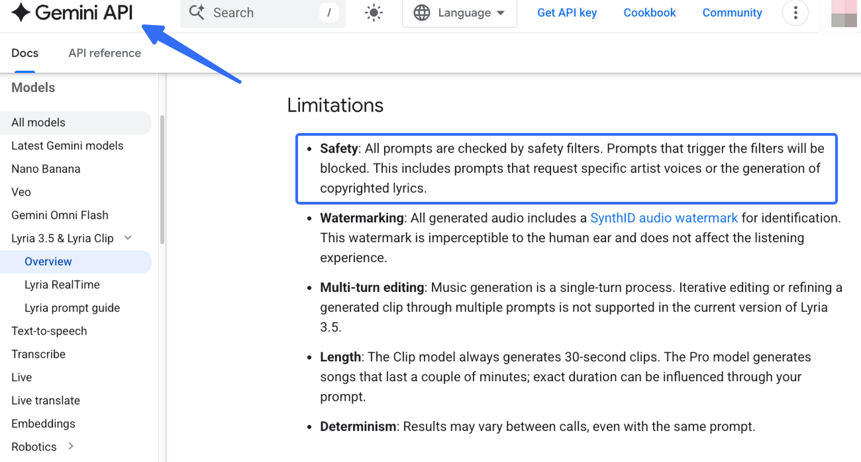Image resolution: width=861 pixels, height=462 pixels.
Task: Click the Limitations heading
Action: pos(335,105)
